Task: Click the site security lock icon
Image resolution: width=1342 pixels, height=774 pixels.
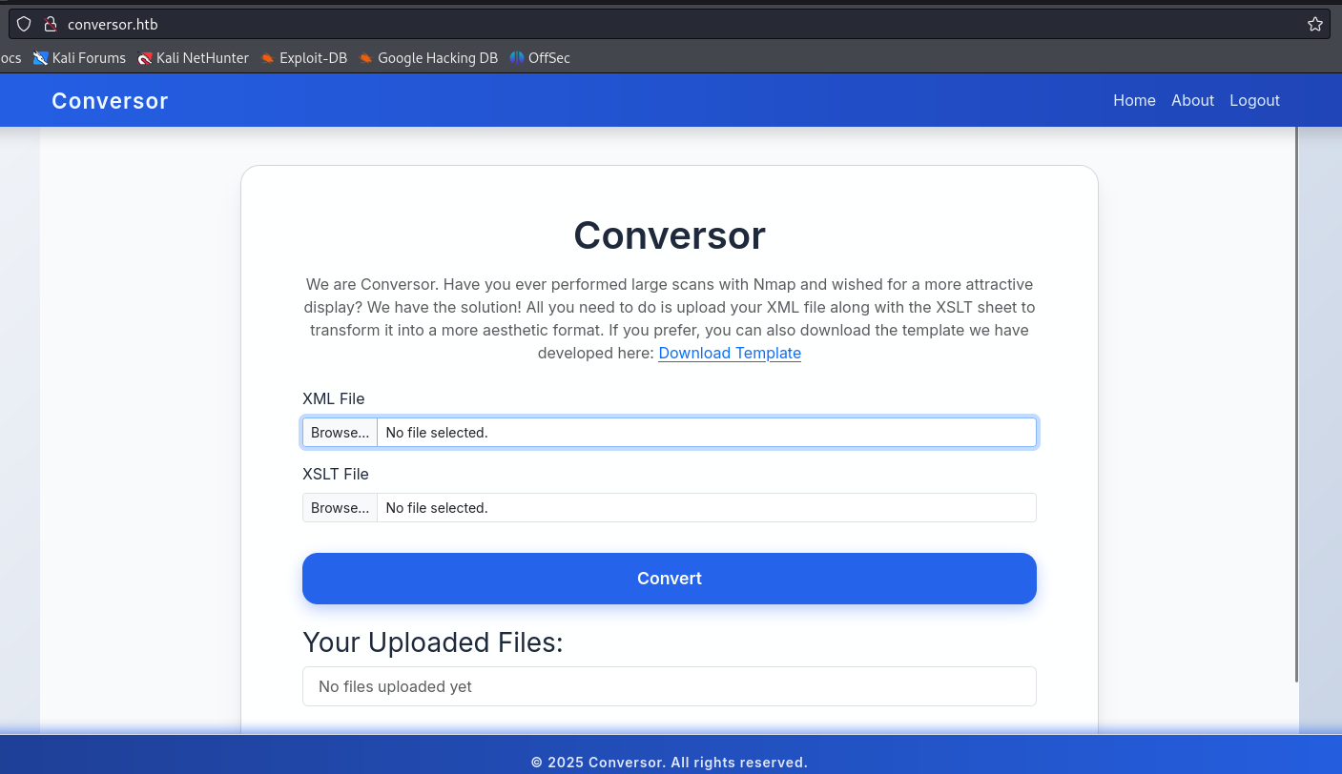Action: [x=51, y=25]
